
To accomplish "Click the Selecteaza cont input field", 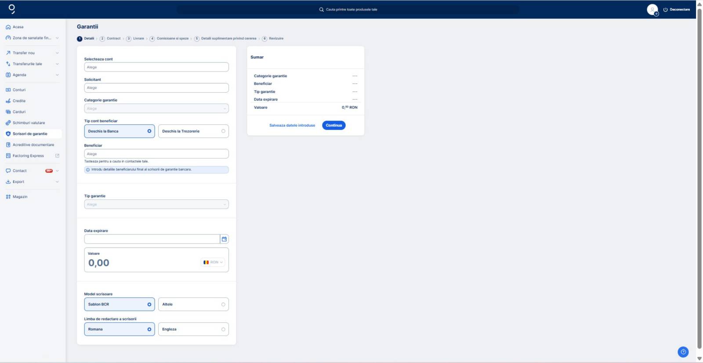I will coord(156,67).
